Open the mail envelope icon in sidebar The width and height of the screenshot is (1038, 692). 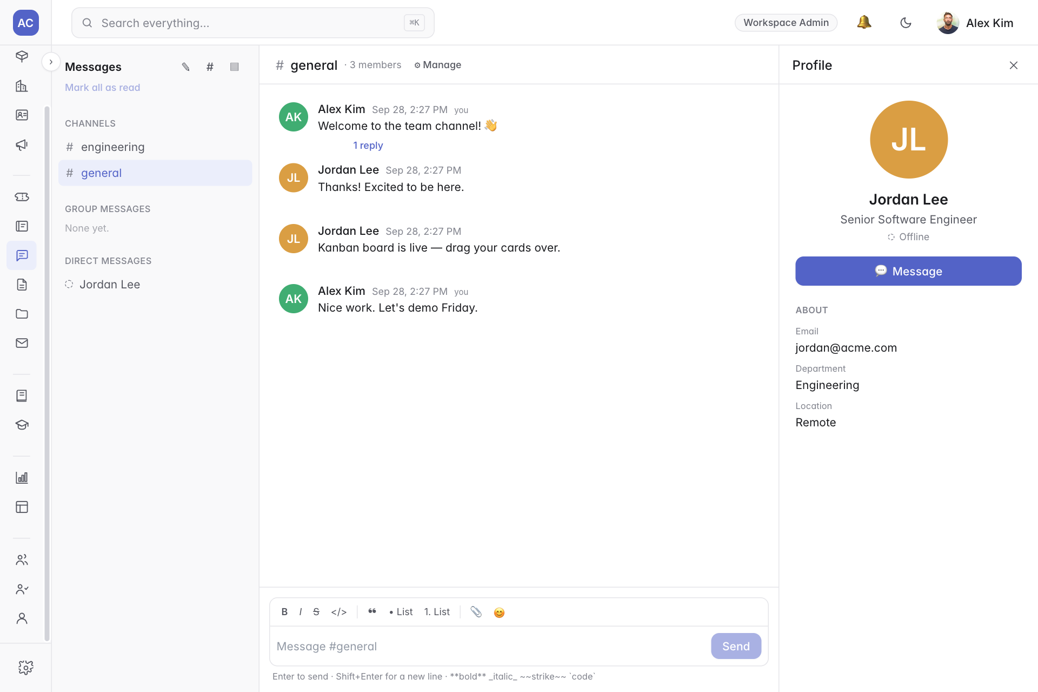[x=22, y=343]
